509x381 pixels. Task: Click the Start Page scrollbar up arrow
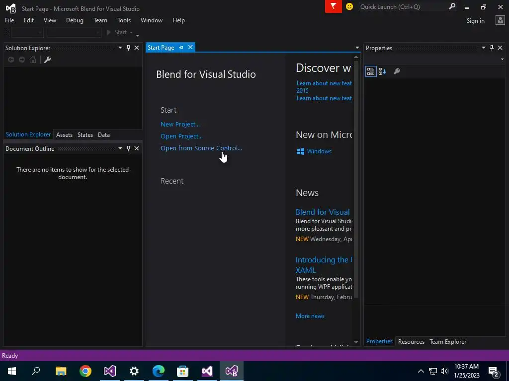(356, 57)
